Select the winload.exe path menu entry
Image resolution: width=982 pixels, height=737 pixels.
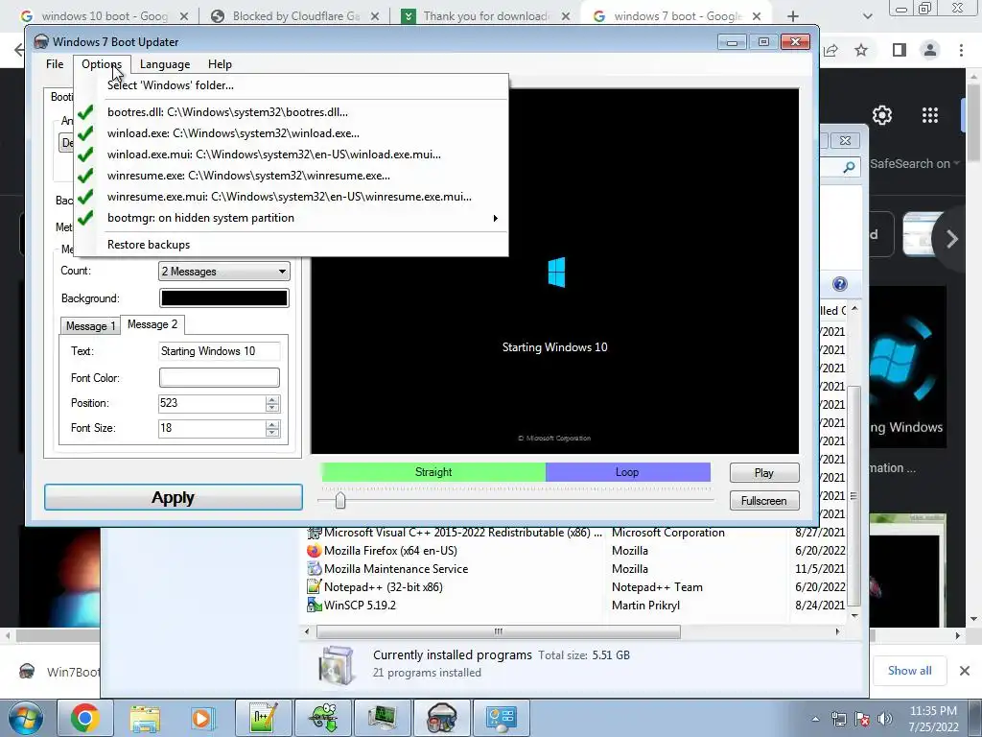pos(291,132)
